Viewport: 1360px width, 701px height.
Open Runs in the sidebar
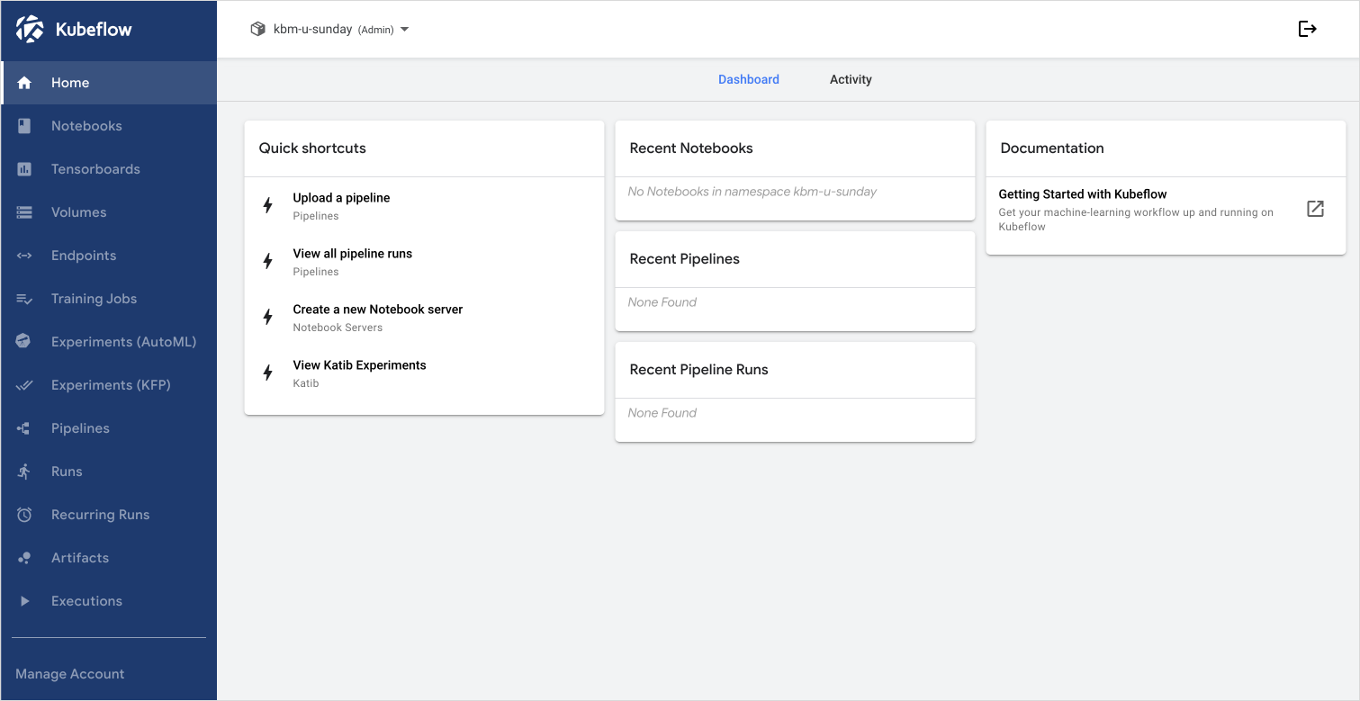tap(109, 472)
